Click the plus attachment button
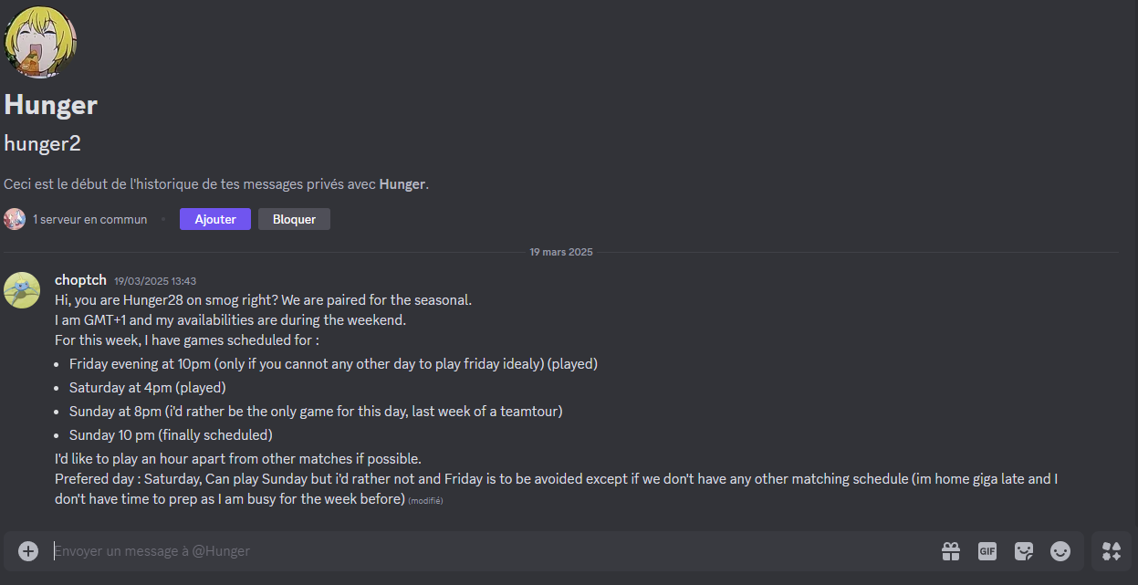The width and height of the screenshot is (1138, 585). point(28,551)
